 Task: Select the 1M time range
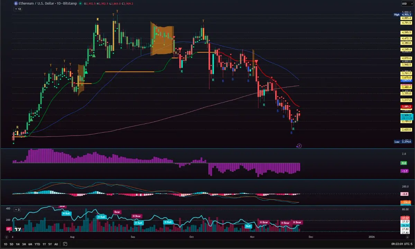18,244
